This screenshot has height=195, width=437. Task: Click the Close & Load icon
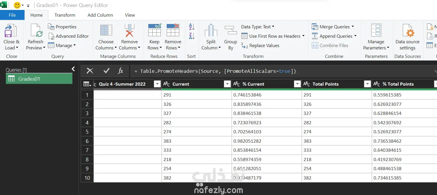tap(11, 31)
